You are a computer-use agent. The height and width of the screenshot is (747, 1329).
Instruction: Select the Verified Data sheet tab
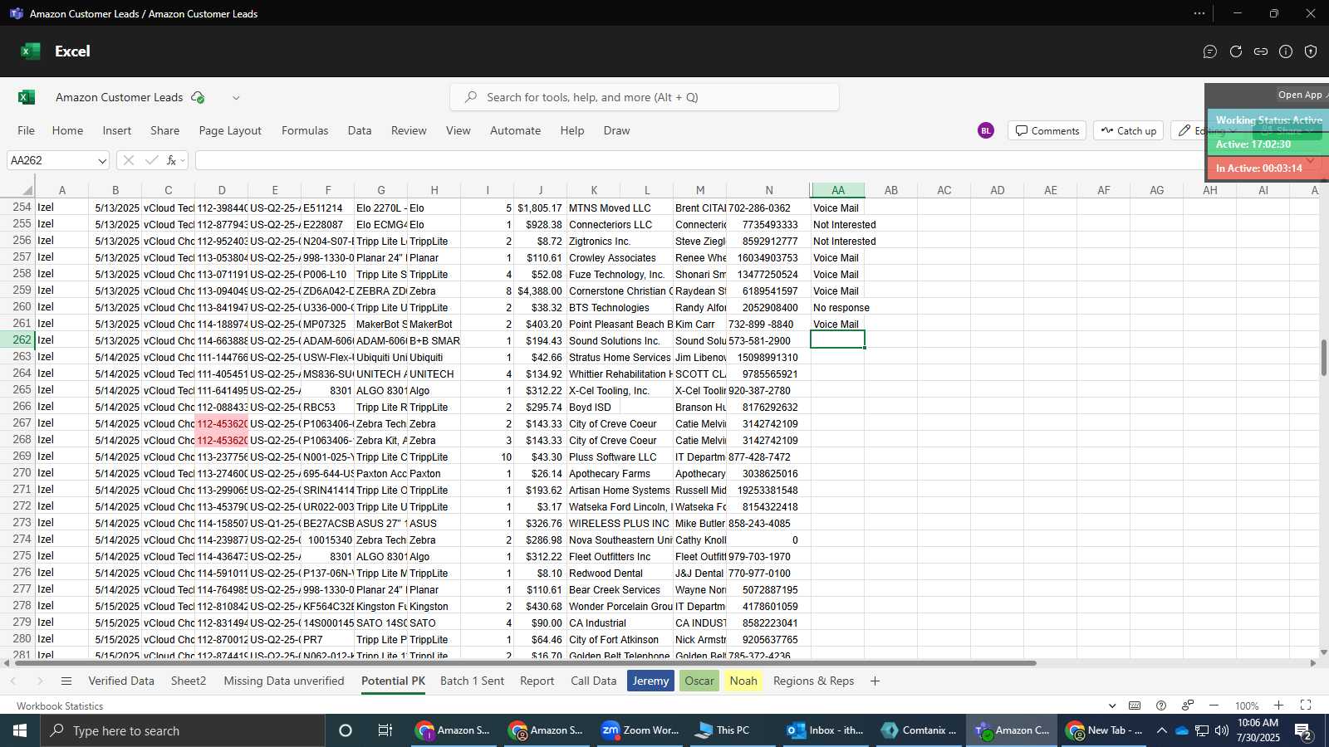pyautogui.click(x=121, y=681)
